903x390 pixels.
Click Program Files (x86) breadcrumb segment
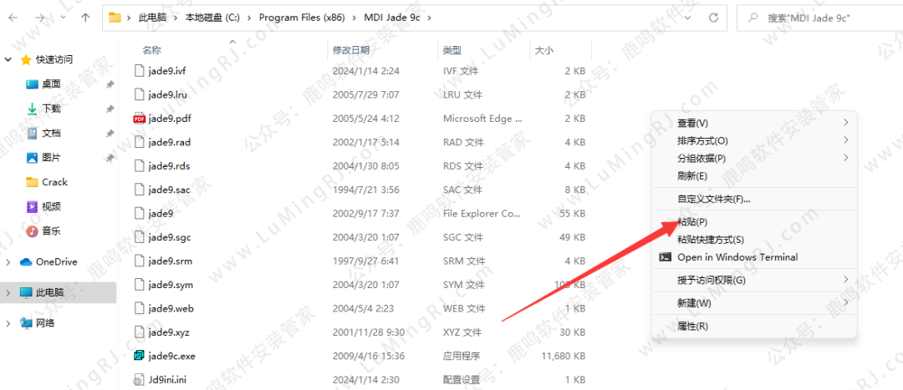click(302, 18)
